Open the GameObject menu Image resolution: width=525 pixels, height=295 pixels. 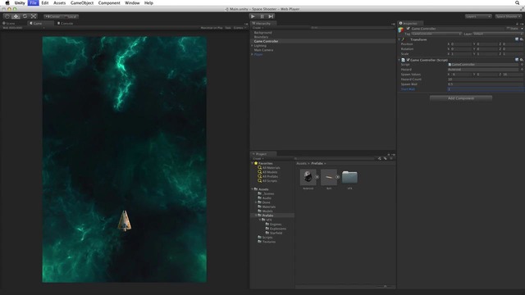point(82,2)
